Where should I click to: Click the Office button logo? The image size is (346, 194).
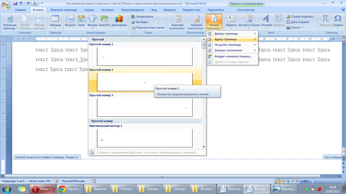(6, 5)
